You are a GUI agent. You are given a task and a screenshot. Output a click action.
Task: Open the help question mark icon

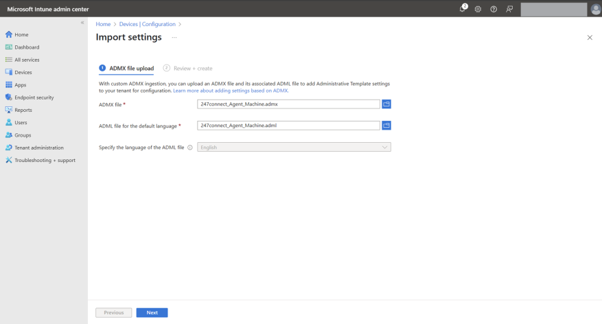[494, 9]
